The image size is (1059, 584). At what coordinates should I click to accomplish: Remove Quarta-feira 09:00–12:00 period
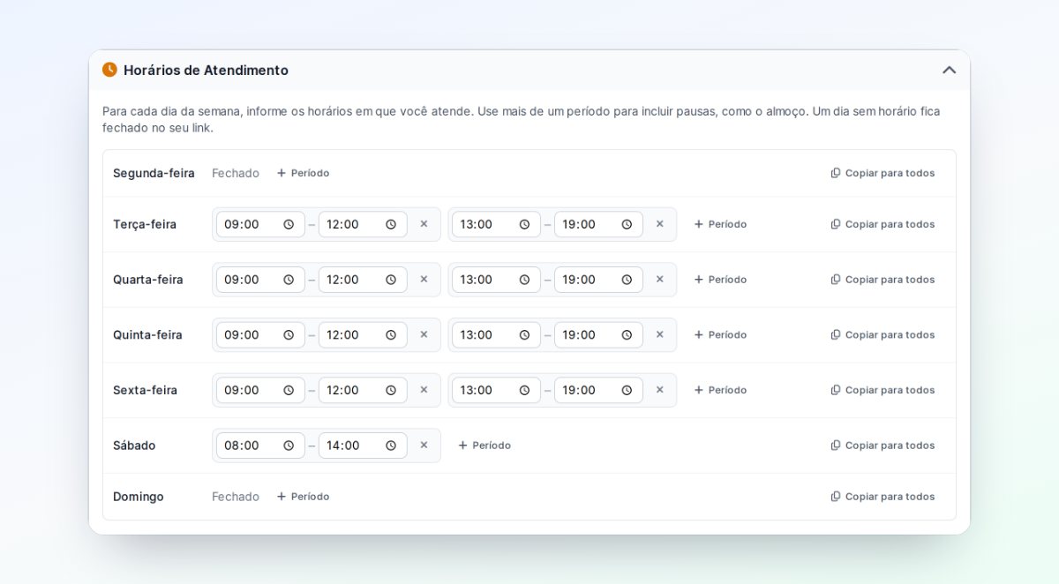(424, 280)
